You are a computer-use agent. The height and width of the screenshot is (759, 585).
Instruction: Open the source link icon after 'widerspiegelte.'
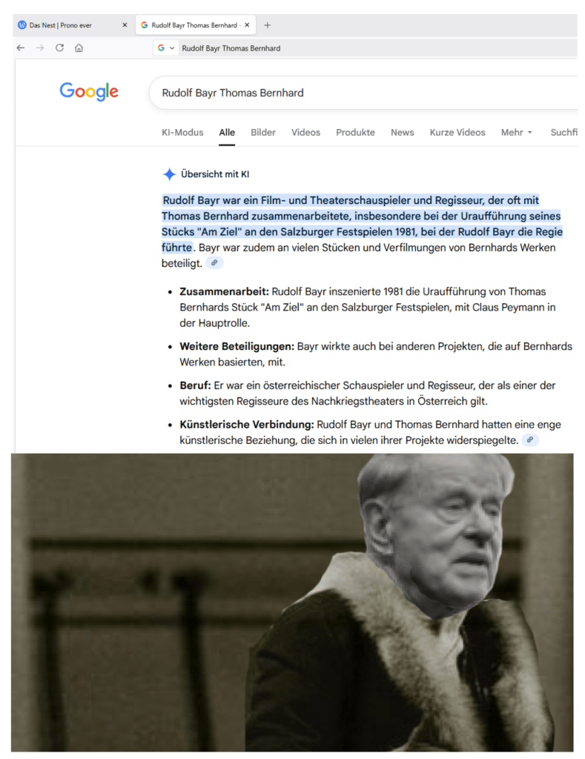530,440
